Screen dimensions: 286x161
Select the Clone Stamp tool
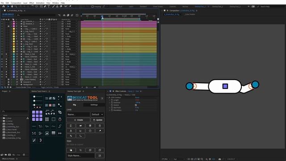point(57,6)
